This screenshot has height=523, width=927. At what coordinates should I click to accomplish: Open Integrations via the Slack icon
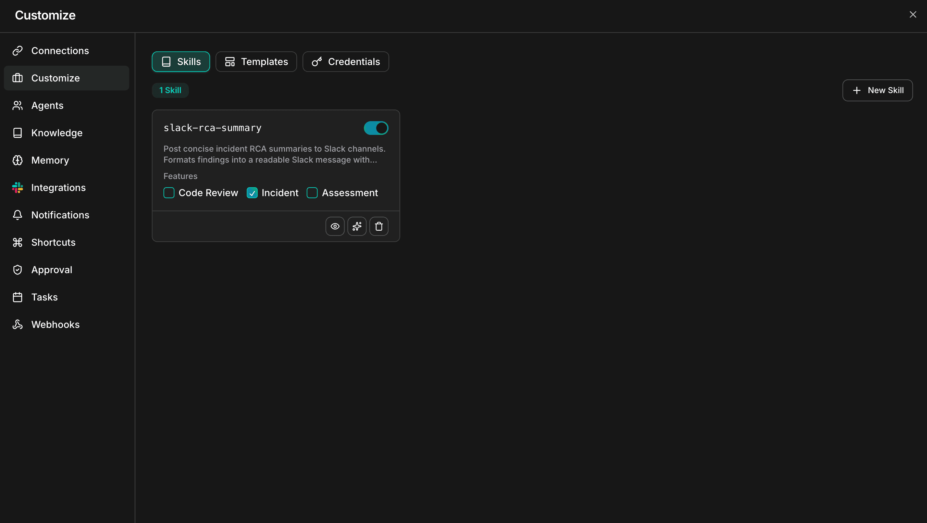(x=17, y=187)
